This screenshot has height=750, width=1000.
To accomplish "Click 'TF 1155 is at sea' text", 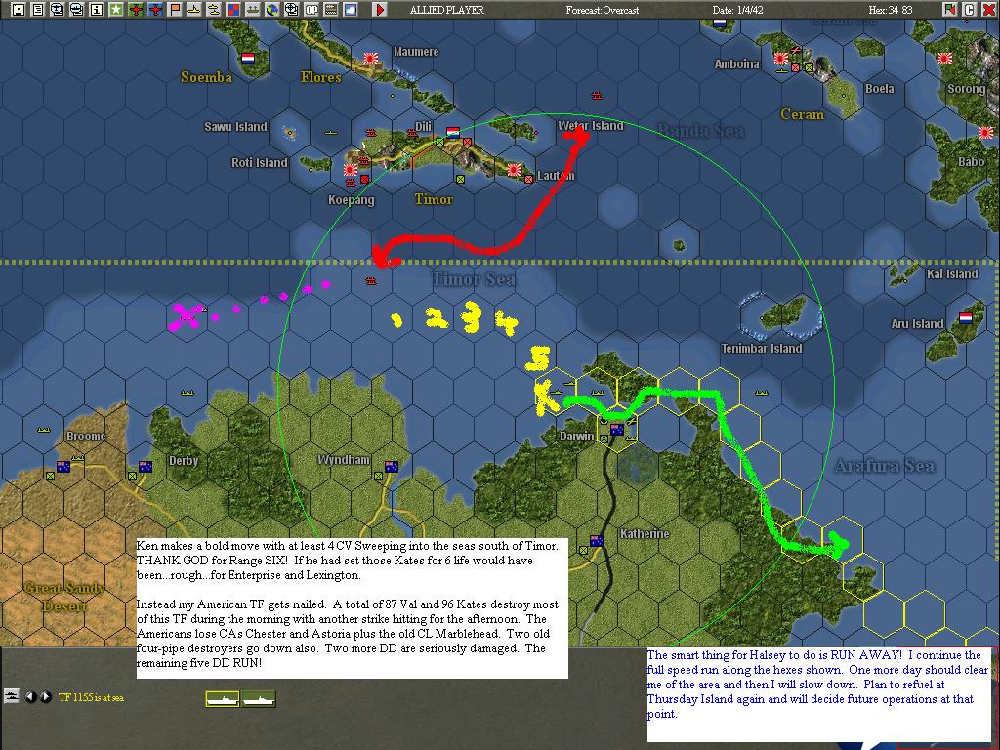I will click(x=91, y=697).
